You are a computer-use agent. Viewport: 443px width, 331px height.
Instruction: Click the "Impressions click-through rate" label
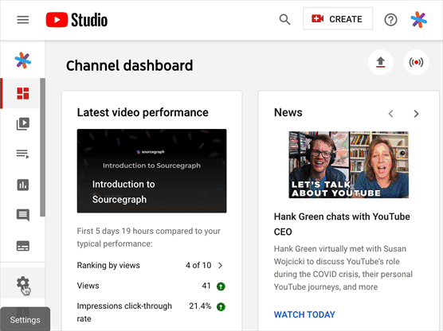point(124,312)
